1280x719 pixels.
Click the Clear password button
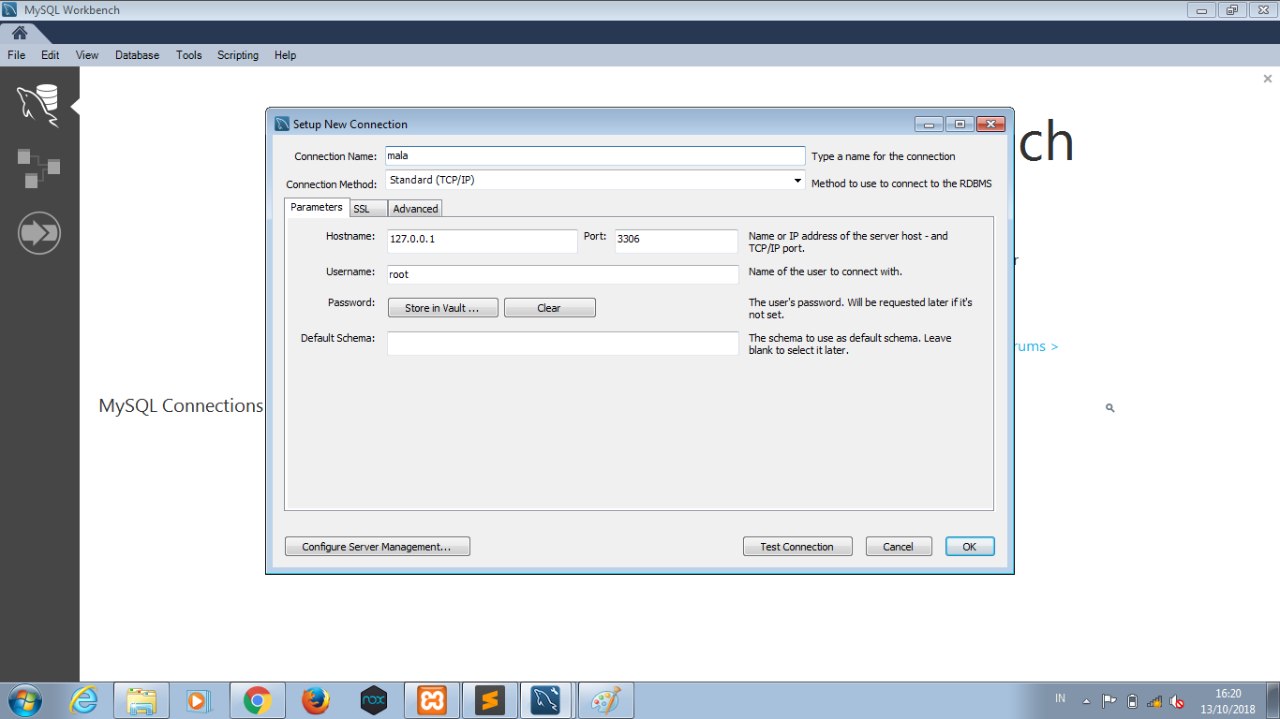tap(549, 308)
